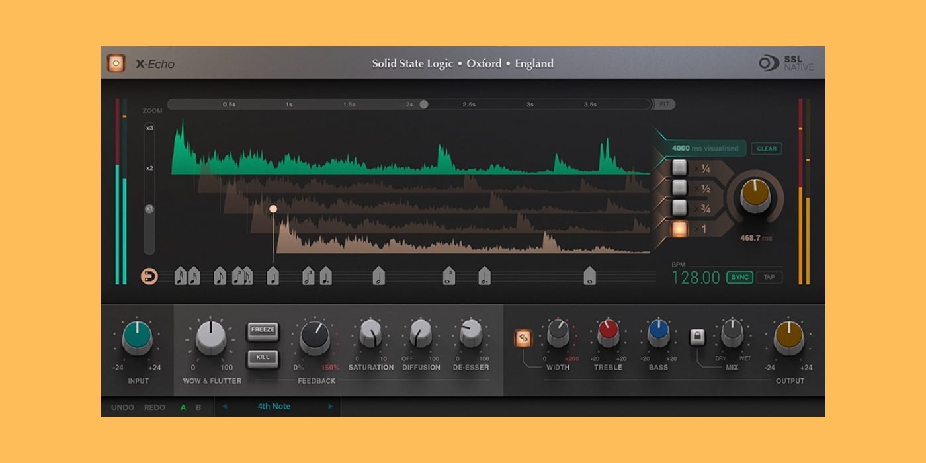This screenshot has height=463, width=926.
Task: Click the amber delay time knob
Action: 755,196
